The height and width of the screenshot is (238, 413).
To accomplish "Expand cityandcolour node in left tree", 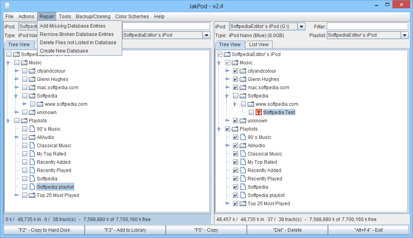I will tap(17, 71).
